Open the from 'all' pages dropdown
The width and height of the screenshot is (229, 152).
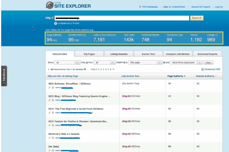[x=105, y=63]
